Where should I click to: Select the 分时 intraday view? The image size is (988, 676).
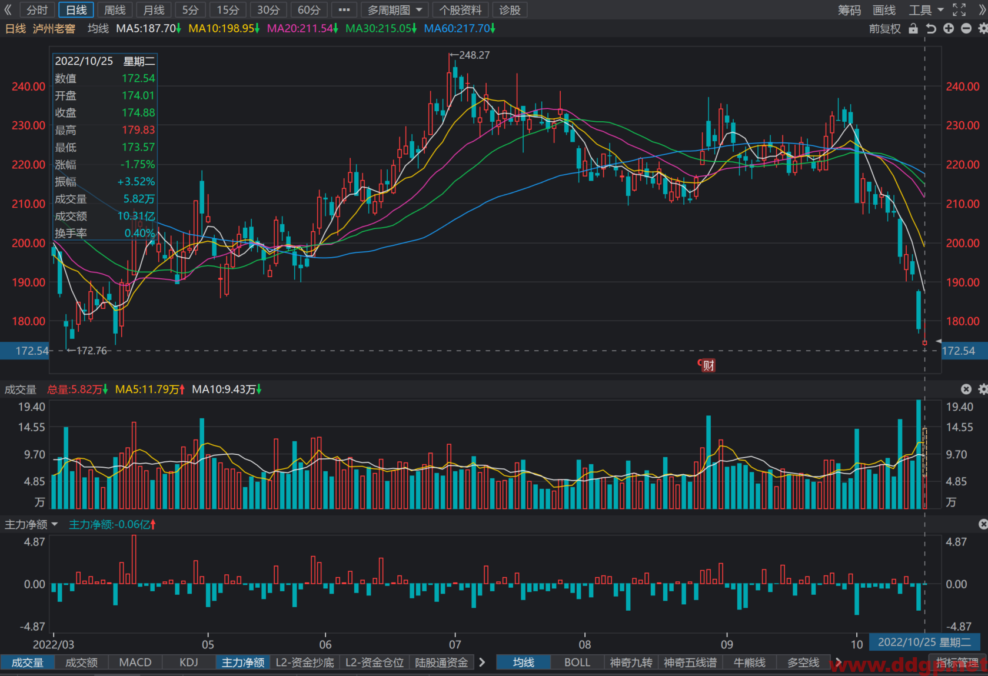pyautogui.click(x=37, y=10)
